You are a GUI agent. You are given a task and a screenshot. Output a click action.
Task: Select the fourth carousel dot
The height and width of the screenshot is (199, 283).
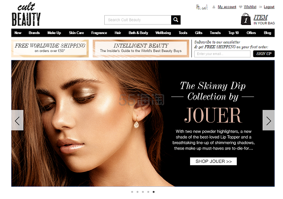pyautogui.click(x=148, y=192)
